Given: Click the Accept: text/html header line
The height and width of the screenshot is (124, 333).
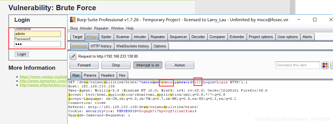Looking at the screenshot, I should pos(147,95).
